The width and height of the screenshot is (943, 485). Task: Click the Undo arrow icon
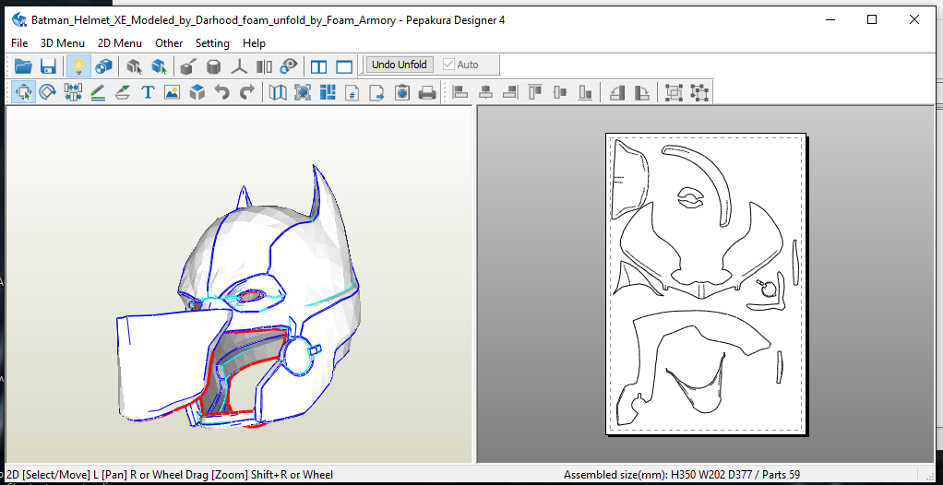click(x=222, y=92)
